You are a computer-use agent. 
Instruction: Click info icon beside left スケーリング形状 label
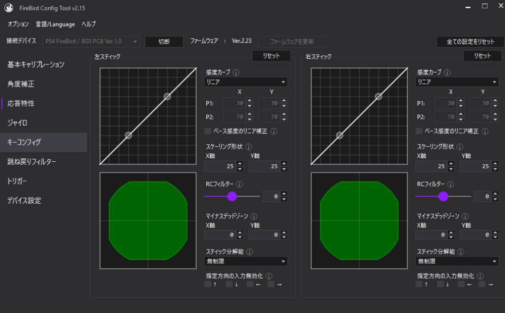(x=249, y=147)
